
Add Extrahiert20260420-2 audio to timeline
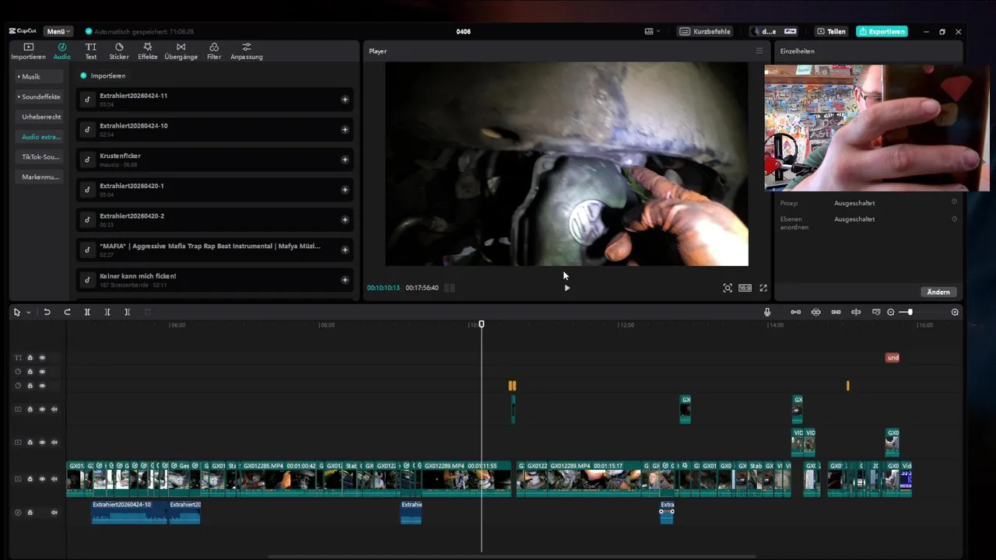coord(345,220)
